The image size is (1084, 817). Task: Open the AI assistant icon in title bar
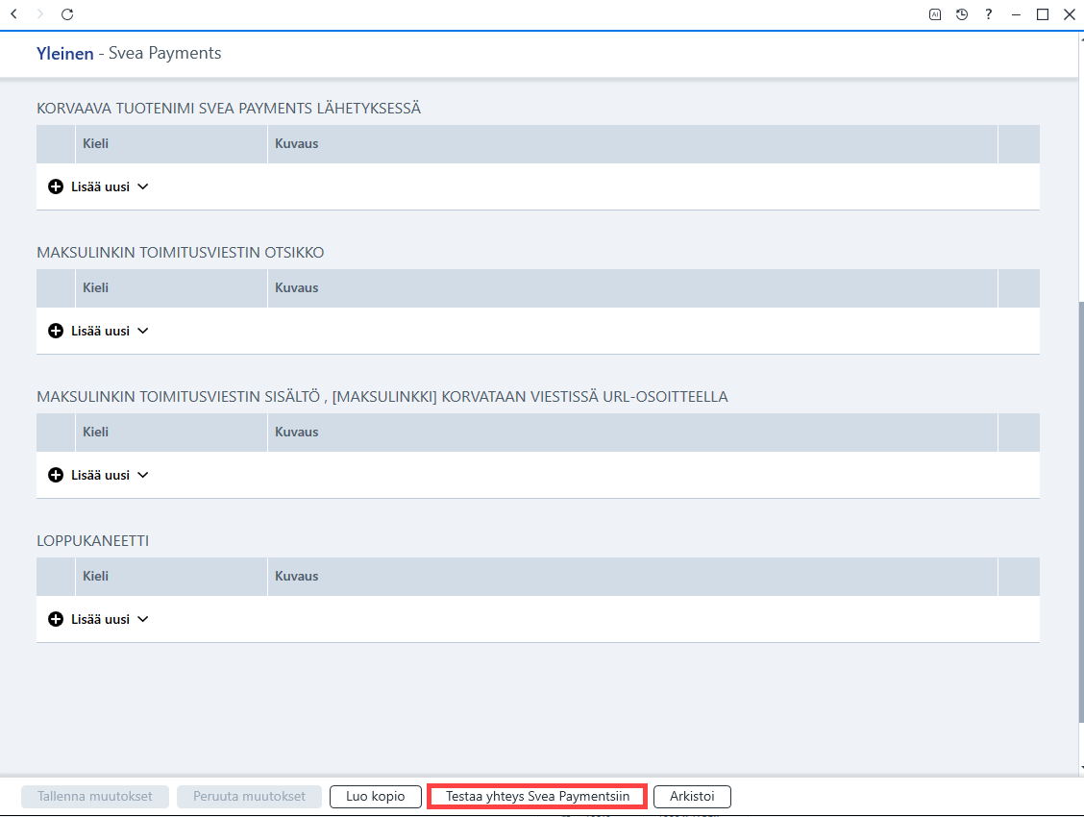(935, 13)
